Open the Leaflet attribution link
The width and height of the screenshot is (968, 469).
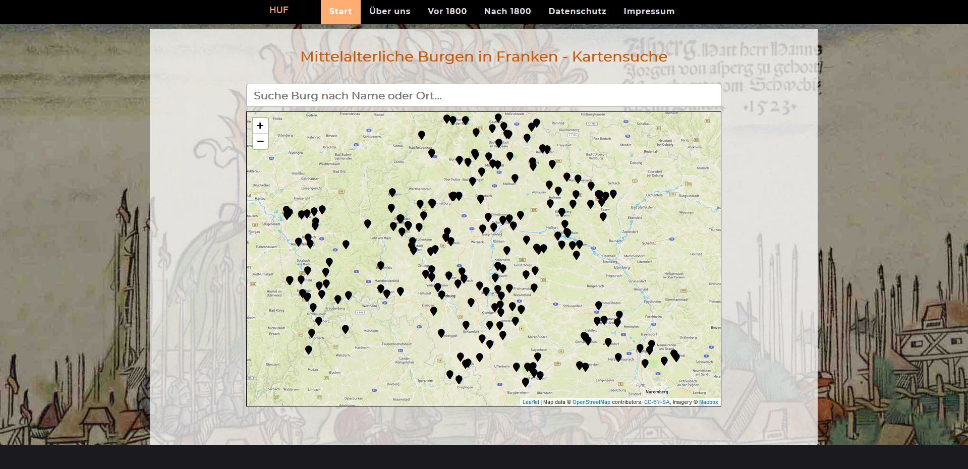(531, 402)
